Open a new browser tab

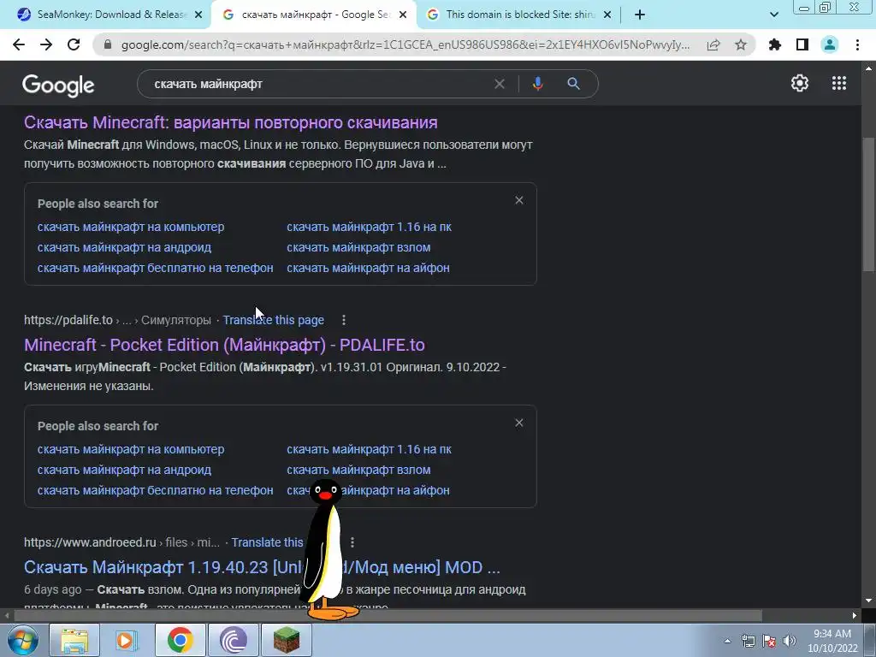click(x=640, y=15)
